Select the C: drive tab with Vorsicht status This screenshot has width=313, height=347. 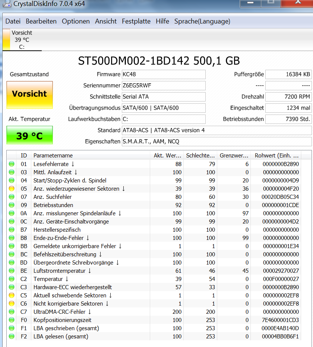pyautogui.click(x=22, y=40)
